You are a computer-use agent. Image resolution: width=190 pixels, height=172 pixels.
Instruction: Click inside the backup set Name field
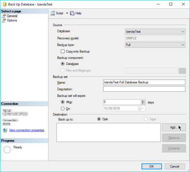pyautogui.click(x=144, y=82)
